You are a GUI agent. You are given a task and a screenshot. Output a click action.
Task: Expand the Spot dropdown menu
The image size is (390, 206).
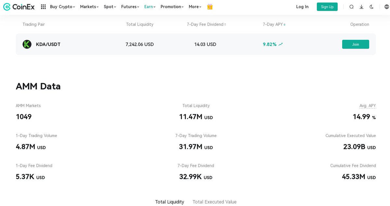110,7
